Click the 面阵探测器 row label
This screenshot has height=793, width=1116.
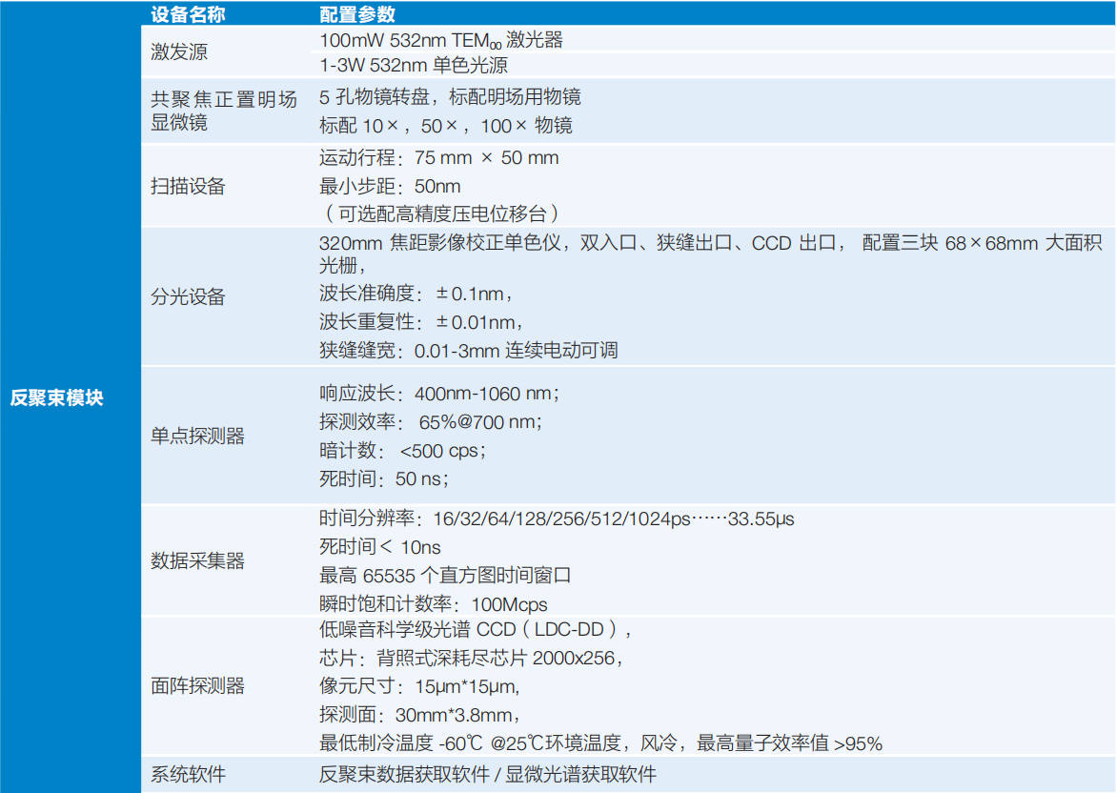click(197, 685)
